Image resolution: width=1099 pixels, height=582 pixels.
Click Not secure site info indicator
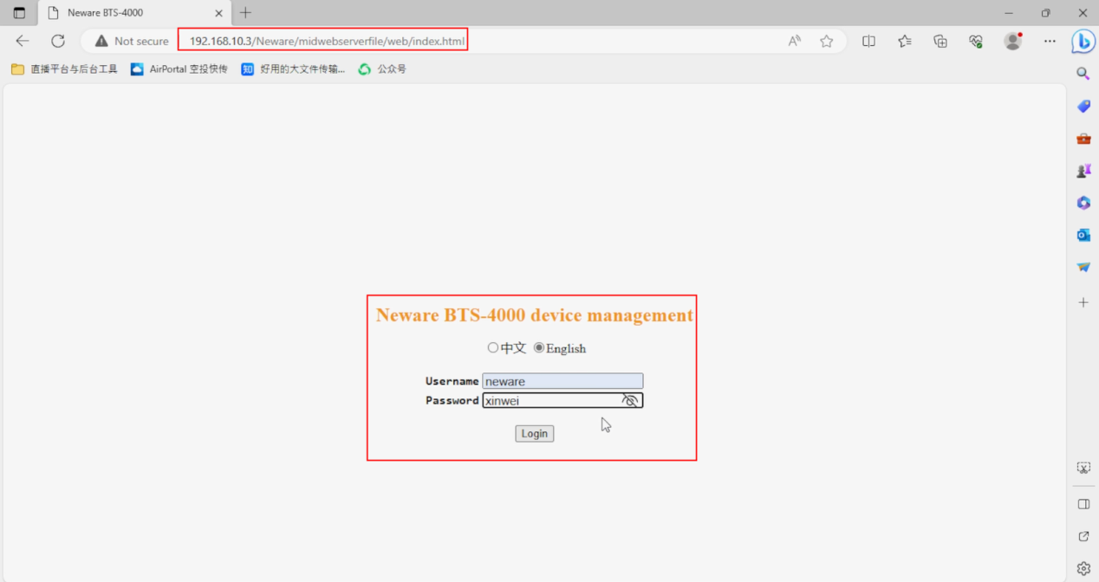[x=132, y=41]
